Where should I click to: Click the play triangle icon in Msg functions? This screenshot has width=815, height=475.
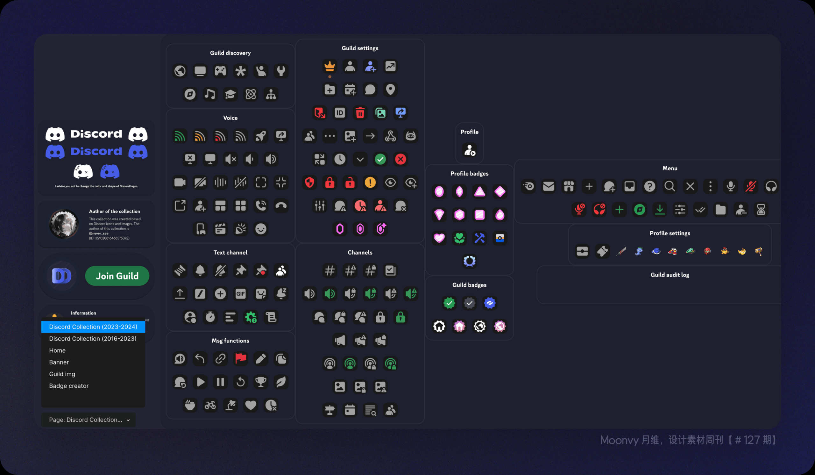(x=200, y=382)
